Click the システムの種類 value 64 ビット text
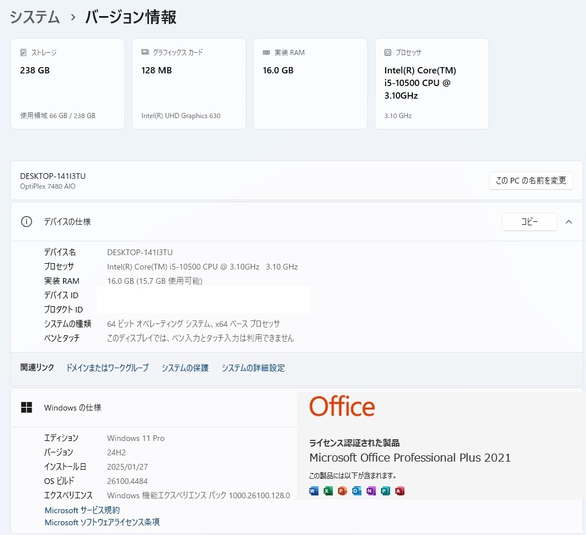Image resolution: width=586 pixels, height=535 pixels. [x=194, y=323]
